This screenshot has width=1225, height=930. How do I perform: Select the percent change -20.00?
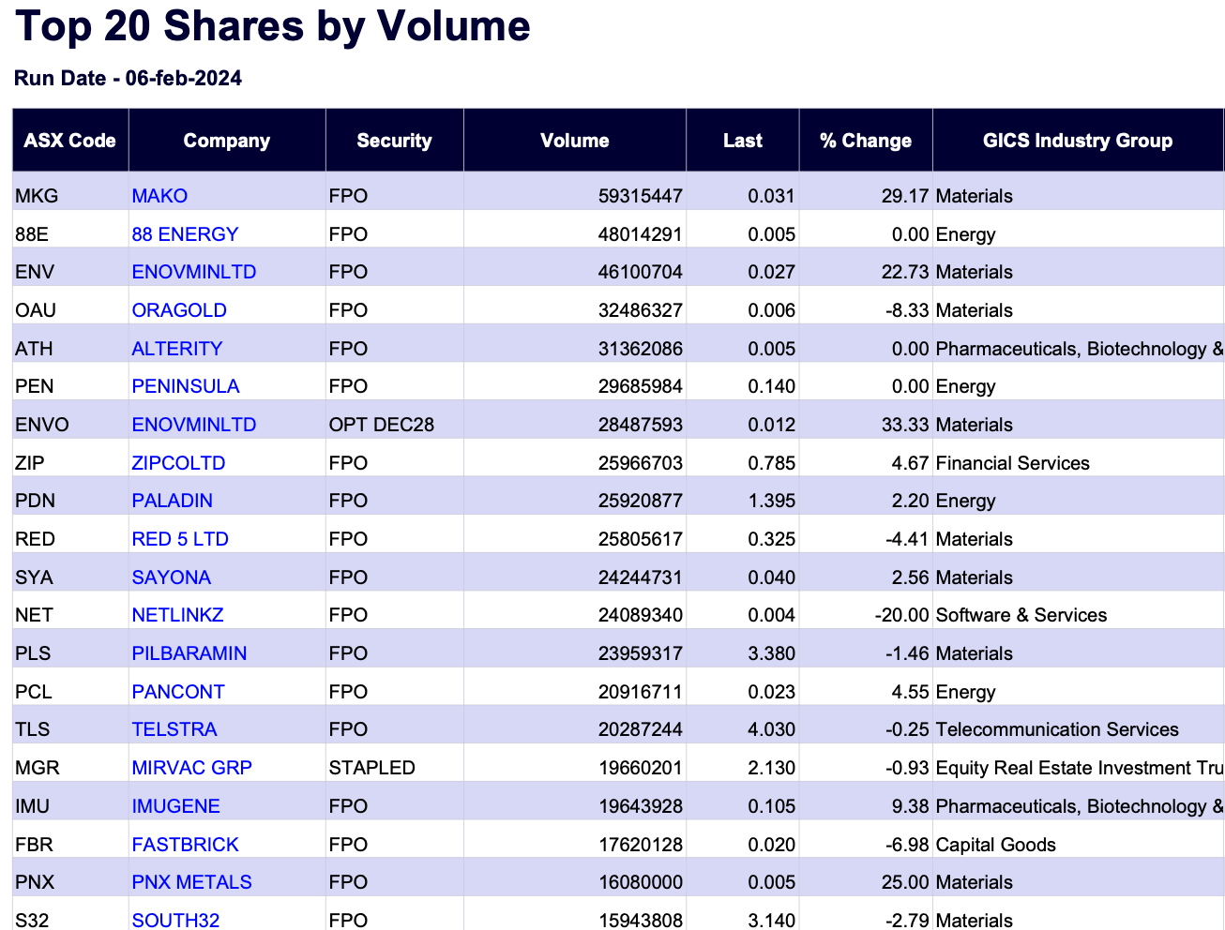point(901,615)
